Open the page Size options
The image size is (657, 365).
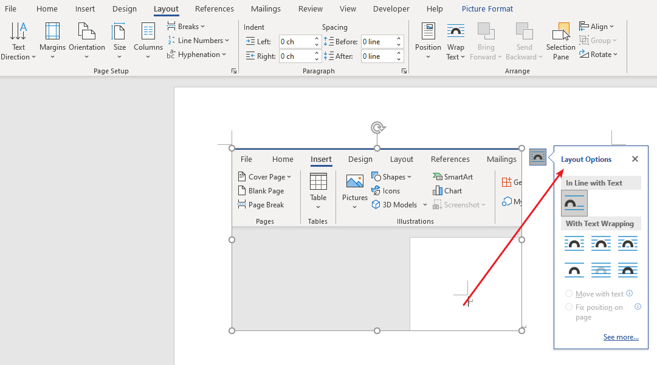[119, 41]
